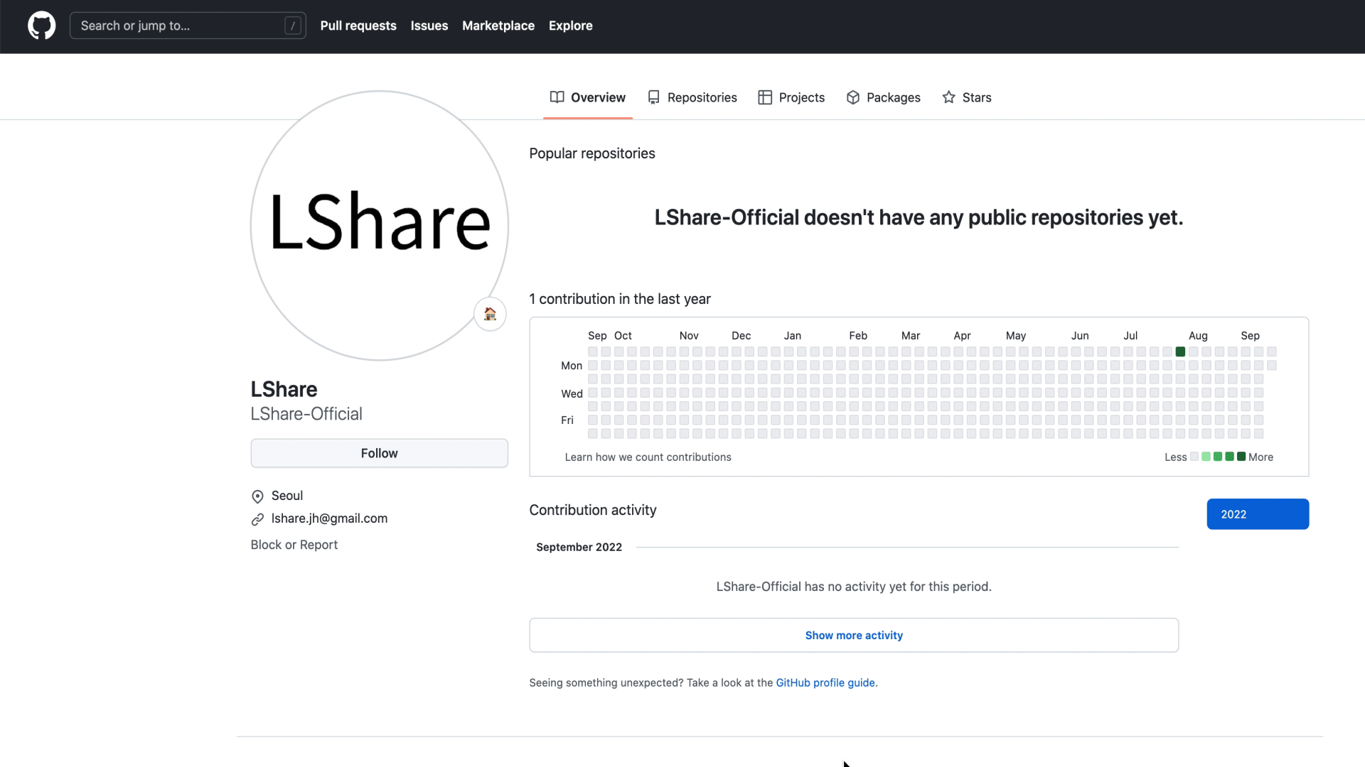Open Pull requests in top navigation
The height and width of the screenshot is (767, 1365).
click(x=358, y=26)
